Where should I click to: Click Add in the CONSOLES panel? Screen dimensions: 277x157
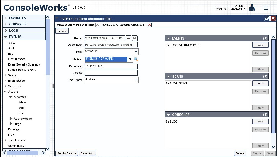[261, 122]
